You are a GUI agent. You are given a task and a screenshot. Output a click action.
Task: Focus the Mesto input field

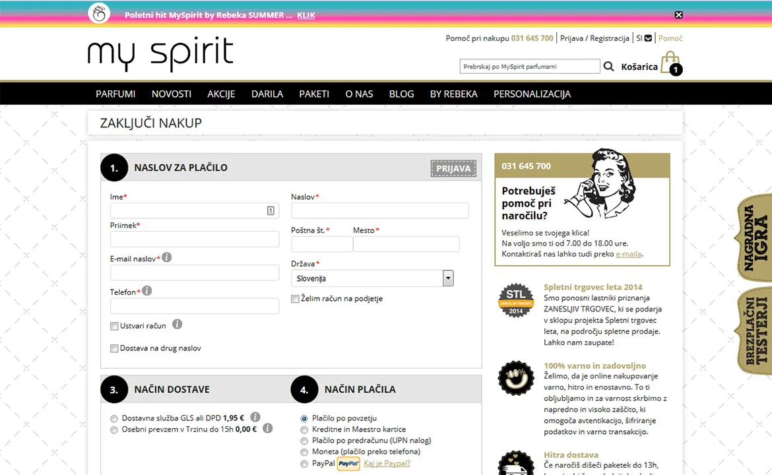coord(406,244)
